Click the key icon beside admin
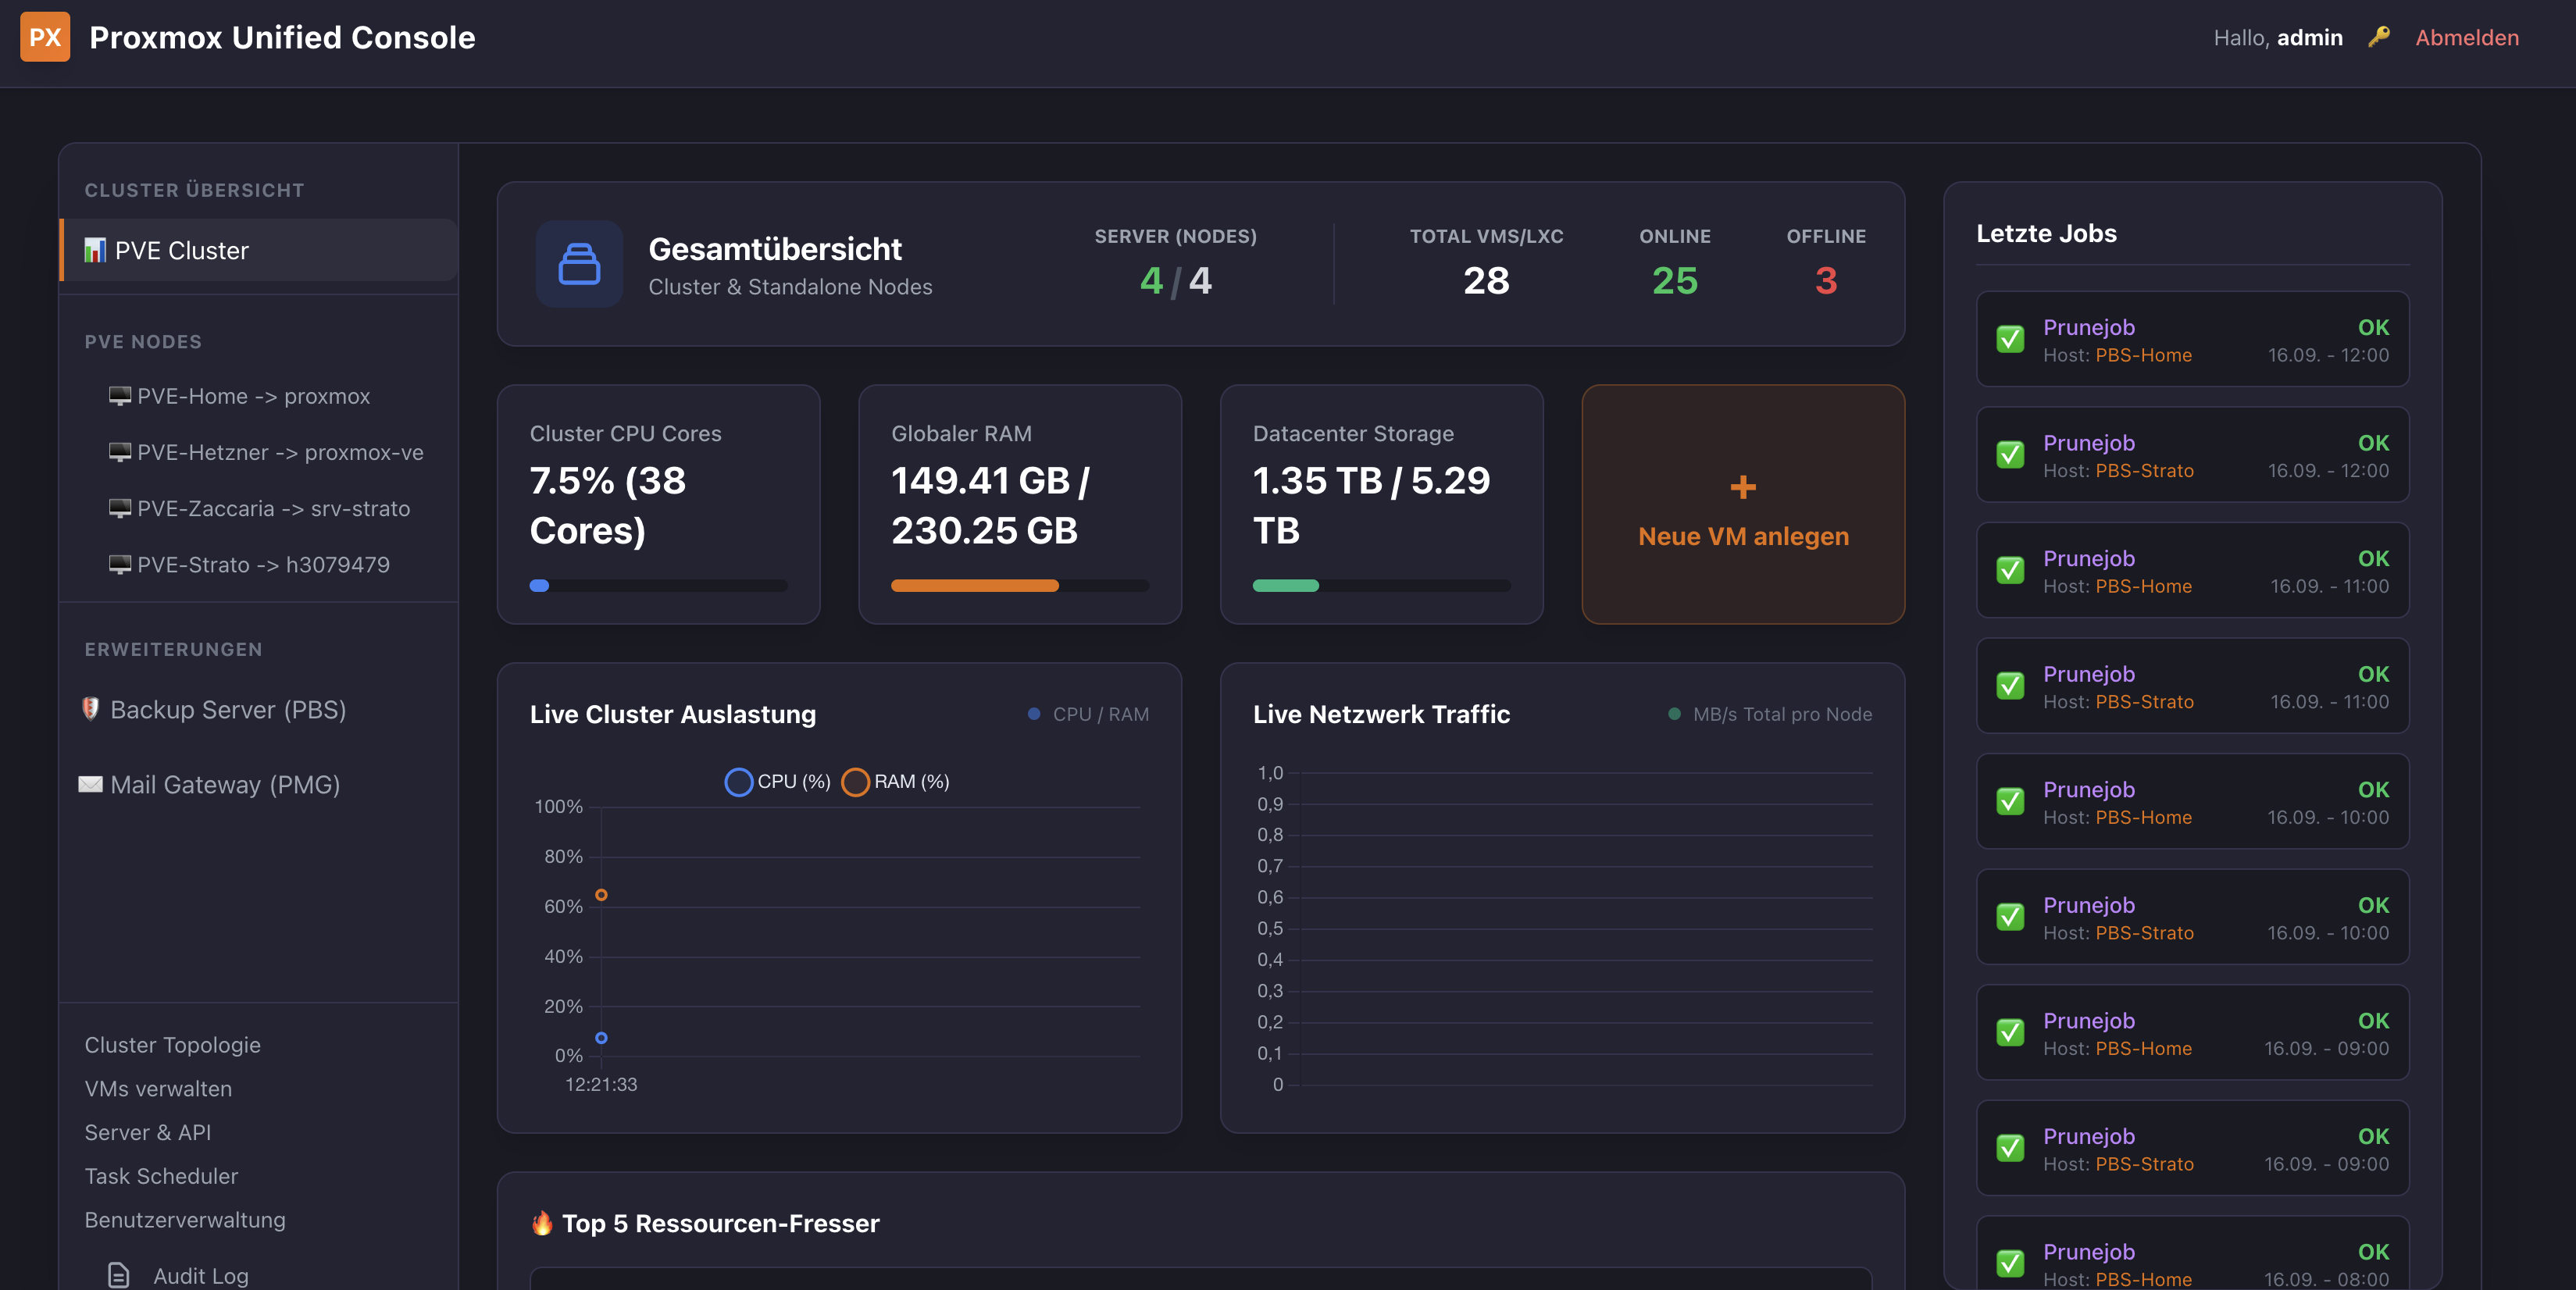2576x1290 pixels. pos(2378,37)
